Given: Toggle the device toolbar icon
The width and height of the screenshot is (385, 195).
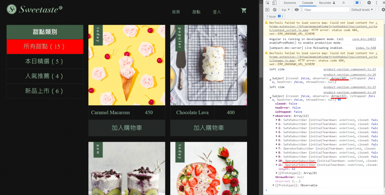Looking at the screenshot, I should [274, 3].
